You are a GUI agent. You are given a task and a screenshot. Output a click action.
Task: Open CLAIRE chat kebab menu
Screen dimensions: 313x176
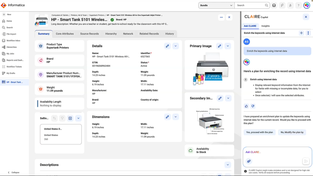click(x=308, y=33)
